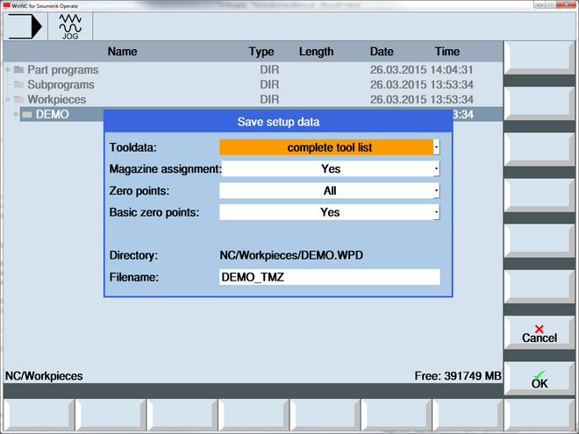Click the Type column header
Screen dimensions: 579x434
(261, 52)
